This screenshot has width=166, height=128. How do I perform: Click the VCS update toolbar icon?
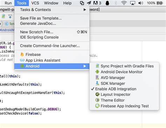[x=10, y=16]
